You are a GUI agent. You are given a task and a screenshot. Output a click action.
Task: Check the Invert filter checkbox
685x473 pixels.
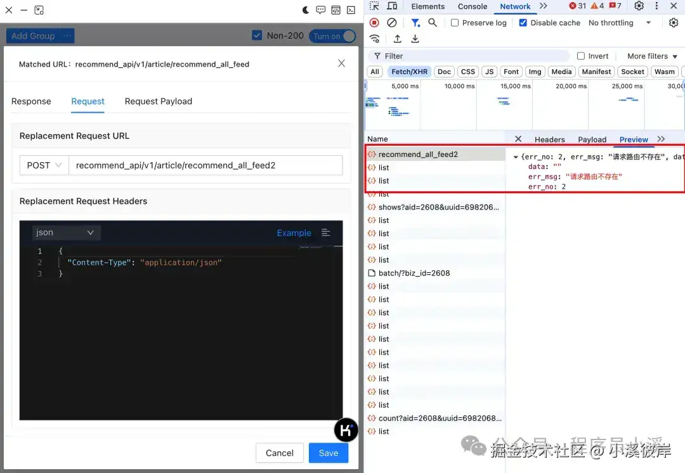581,56
